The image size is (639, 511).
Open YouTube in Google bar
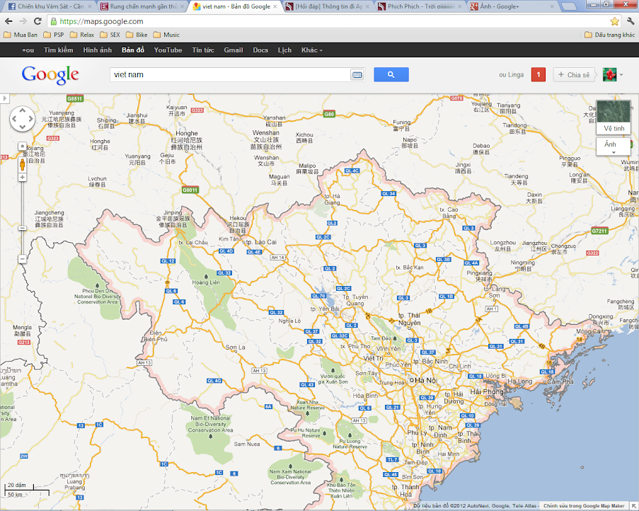click(168, 50)
